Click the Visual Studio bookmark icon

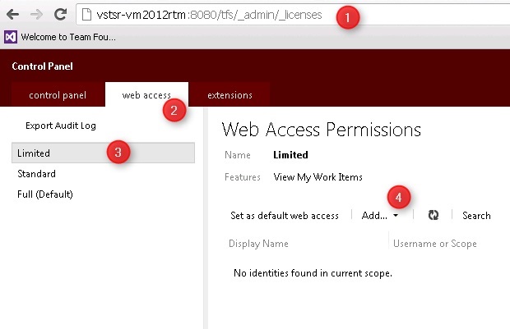[x=11, y=37]
